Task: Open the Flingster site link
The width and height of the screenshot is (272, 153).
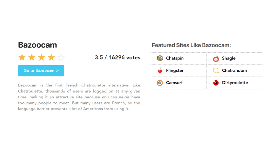Action: 175,71
